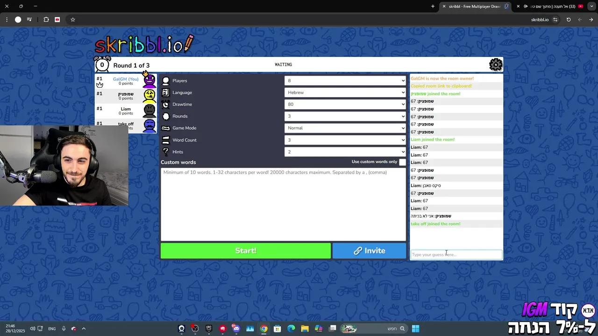Switch to the YouTube browser tab
The height and width of the screenshot is (336, 598).
[x=550, y=6]
